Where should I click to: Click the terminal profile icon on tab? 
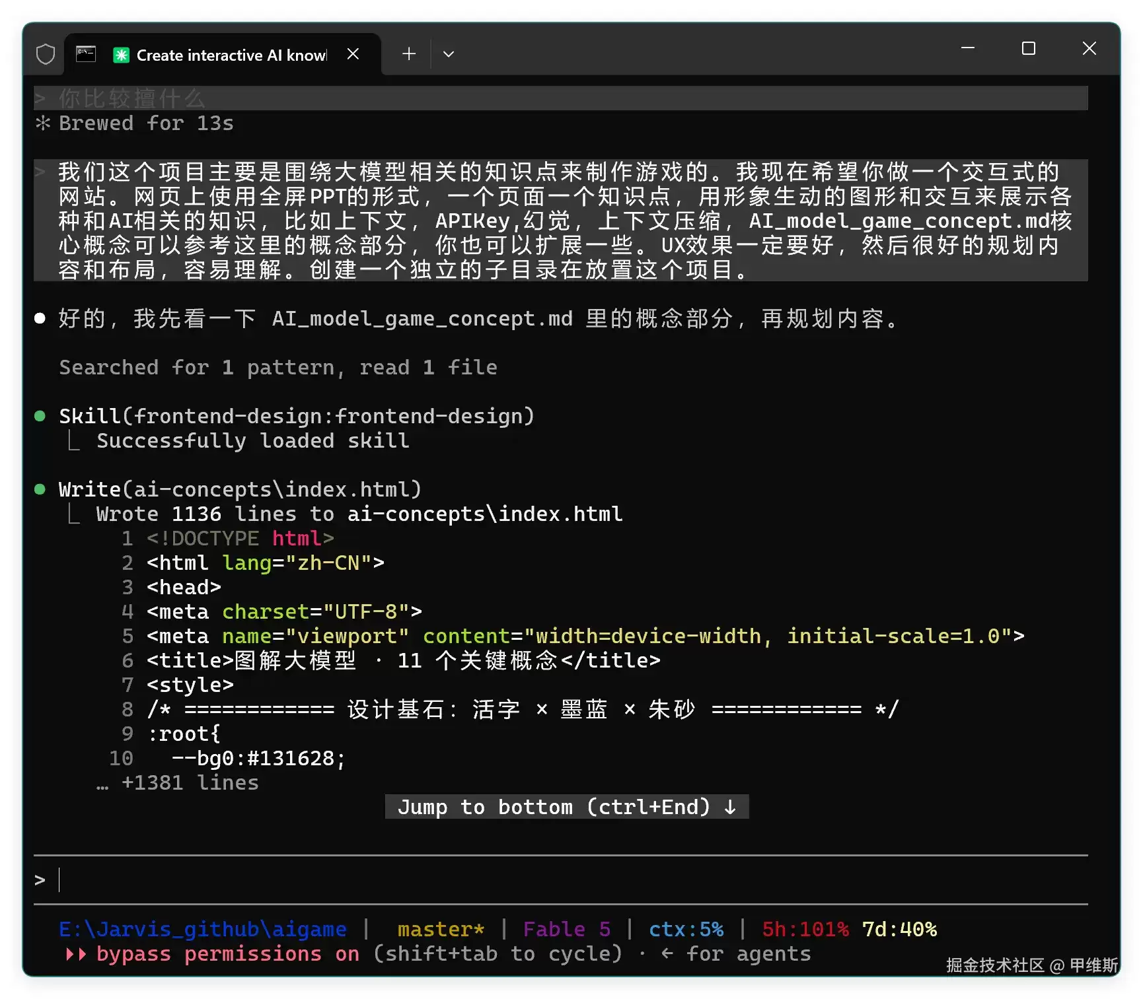click(x=86, y=54)
